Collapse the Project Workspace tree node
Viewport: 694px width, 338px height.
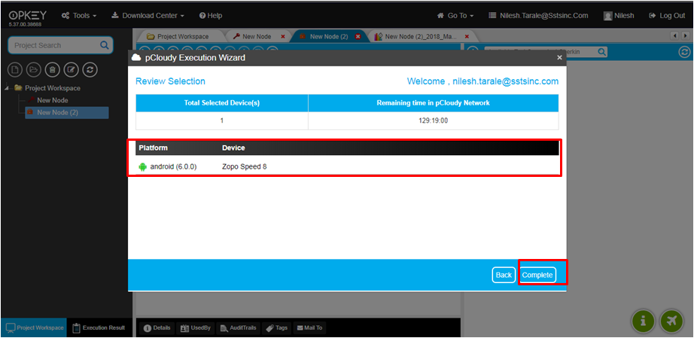(8, 87)
